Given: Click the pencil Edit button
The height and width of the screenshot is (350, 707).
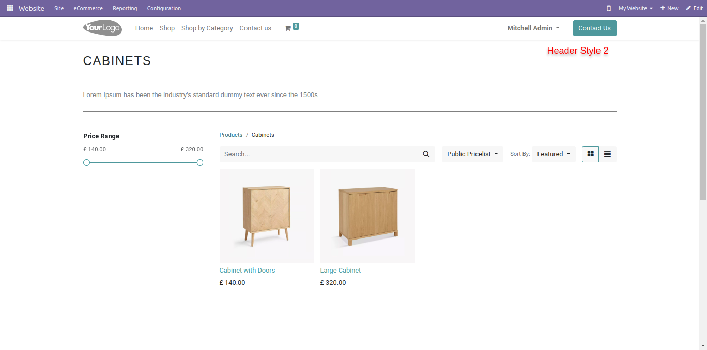Looking at the screenshot, I should [695, 8].
